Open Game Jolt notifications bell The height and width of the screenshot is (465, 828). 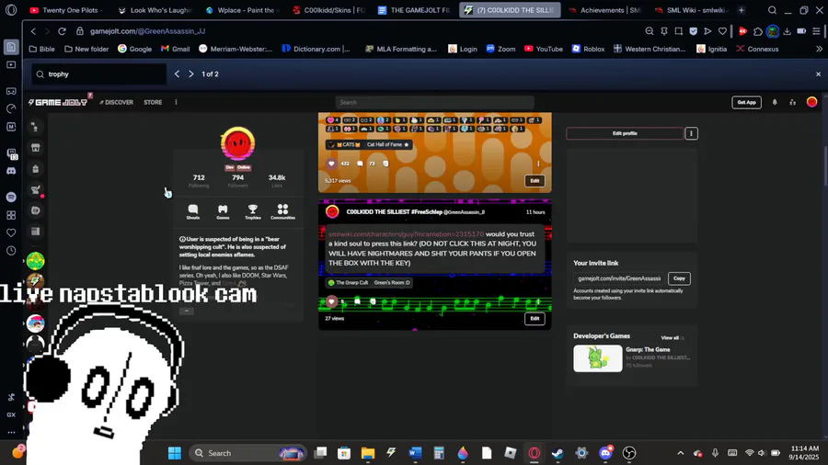[775, 102]
